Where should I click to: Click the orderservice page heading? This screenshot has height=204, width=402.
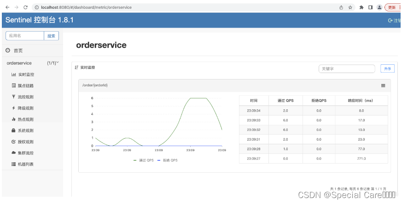pos(101,45)
